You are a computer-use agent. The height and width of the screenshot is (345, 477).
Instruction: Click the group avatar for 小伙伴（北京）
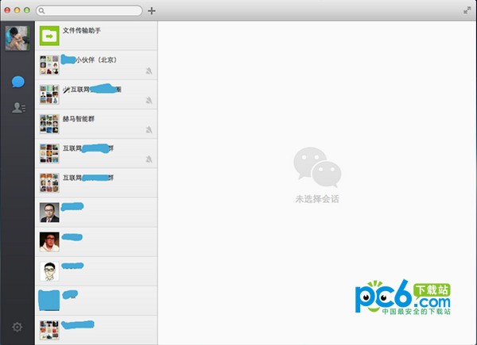[x=49, y=65]
